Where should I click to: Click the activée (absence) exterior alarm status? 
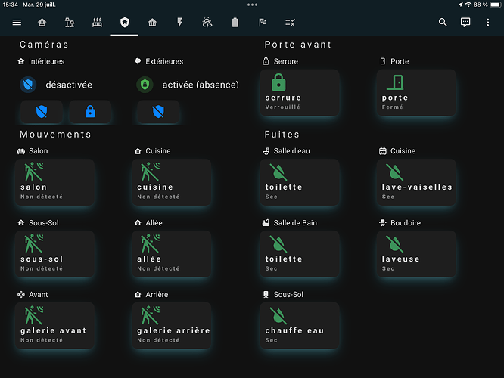coord(200,85)
